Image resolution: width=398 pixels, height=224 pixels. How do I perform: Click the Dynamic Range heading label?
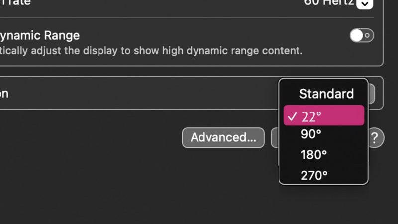click(x=40, y=35)
